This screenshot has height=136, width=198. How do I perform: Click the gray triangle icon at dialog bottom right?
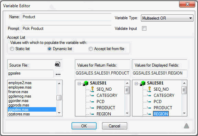pyautogui.click(x=187, y=126)
